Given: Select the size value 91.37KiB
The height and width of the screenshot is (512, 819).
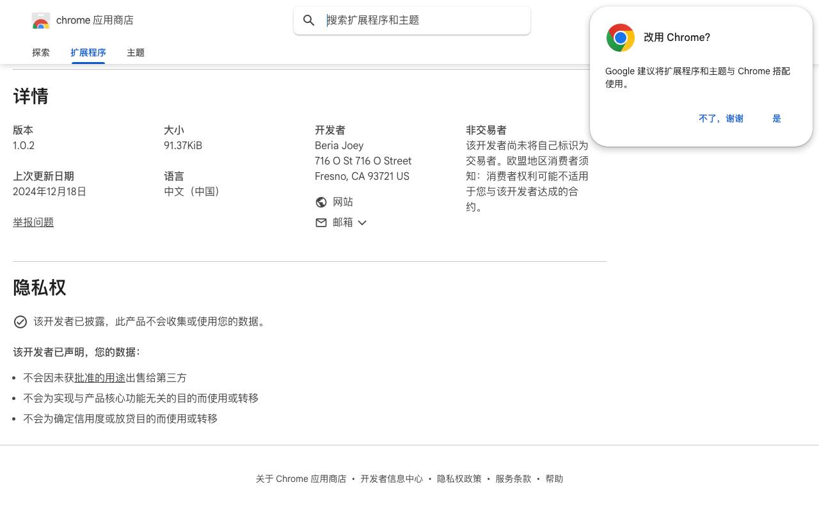Looking at the screenshot, I should 183,146.
